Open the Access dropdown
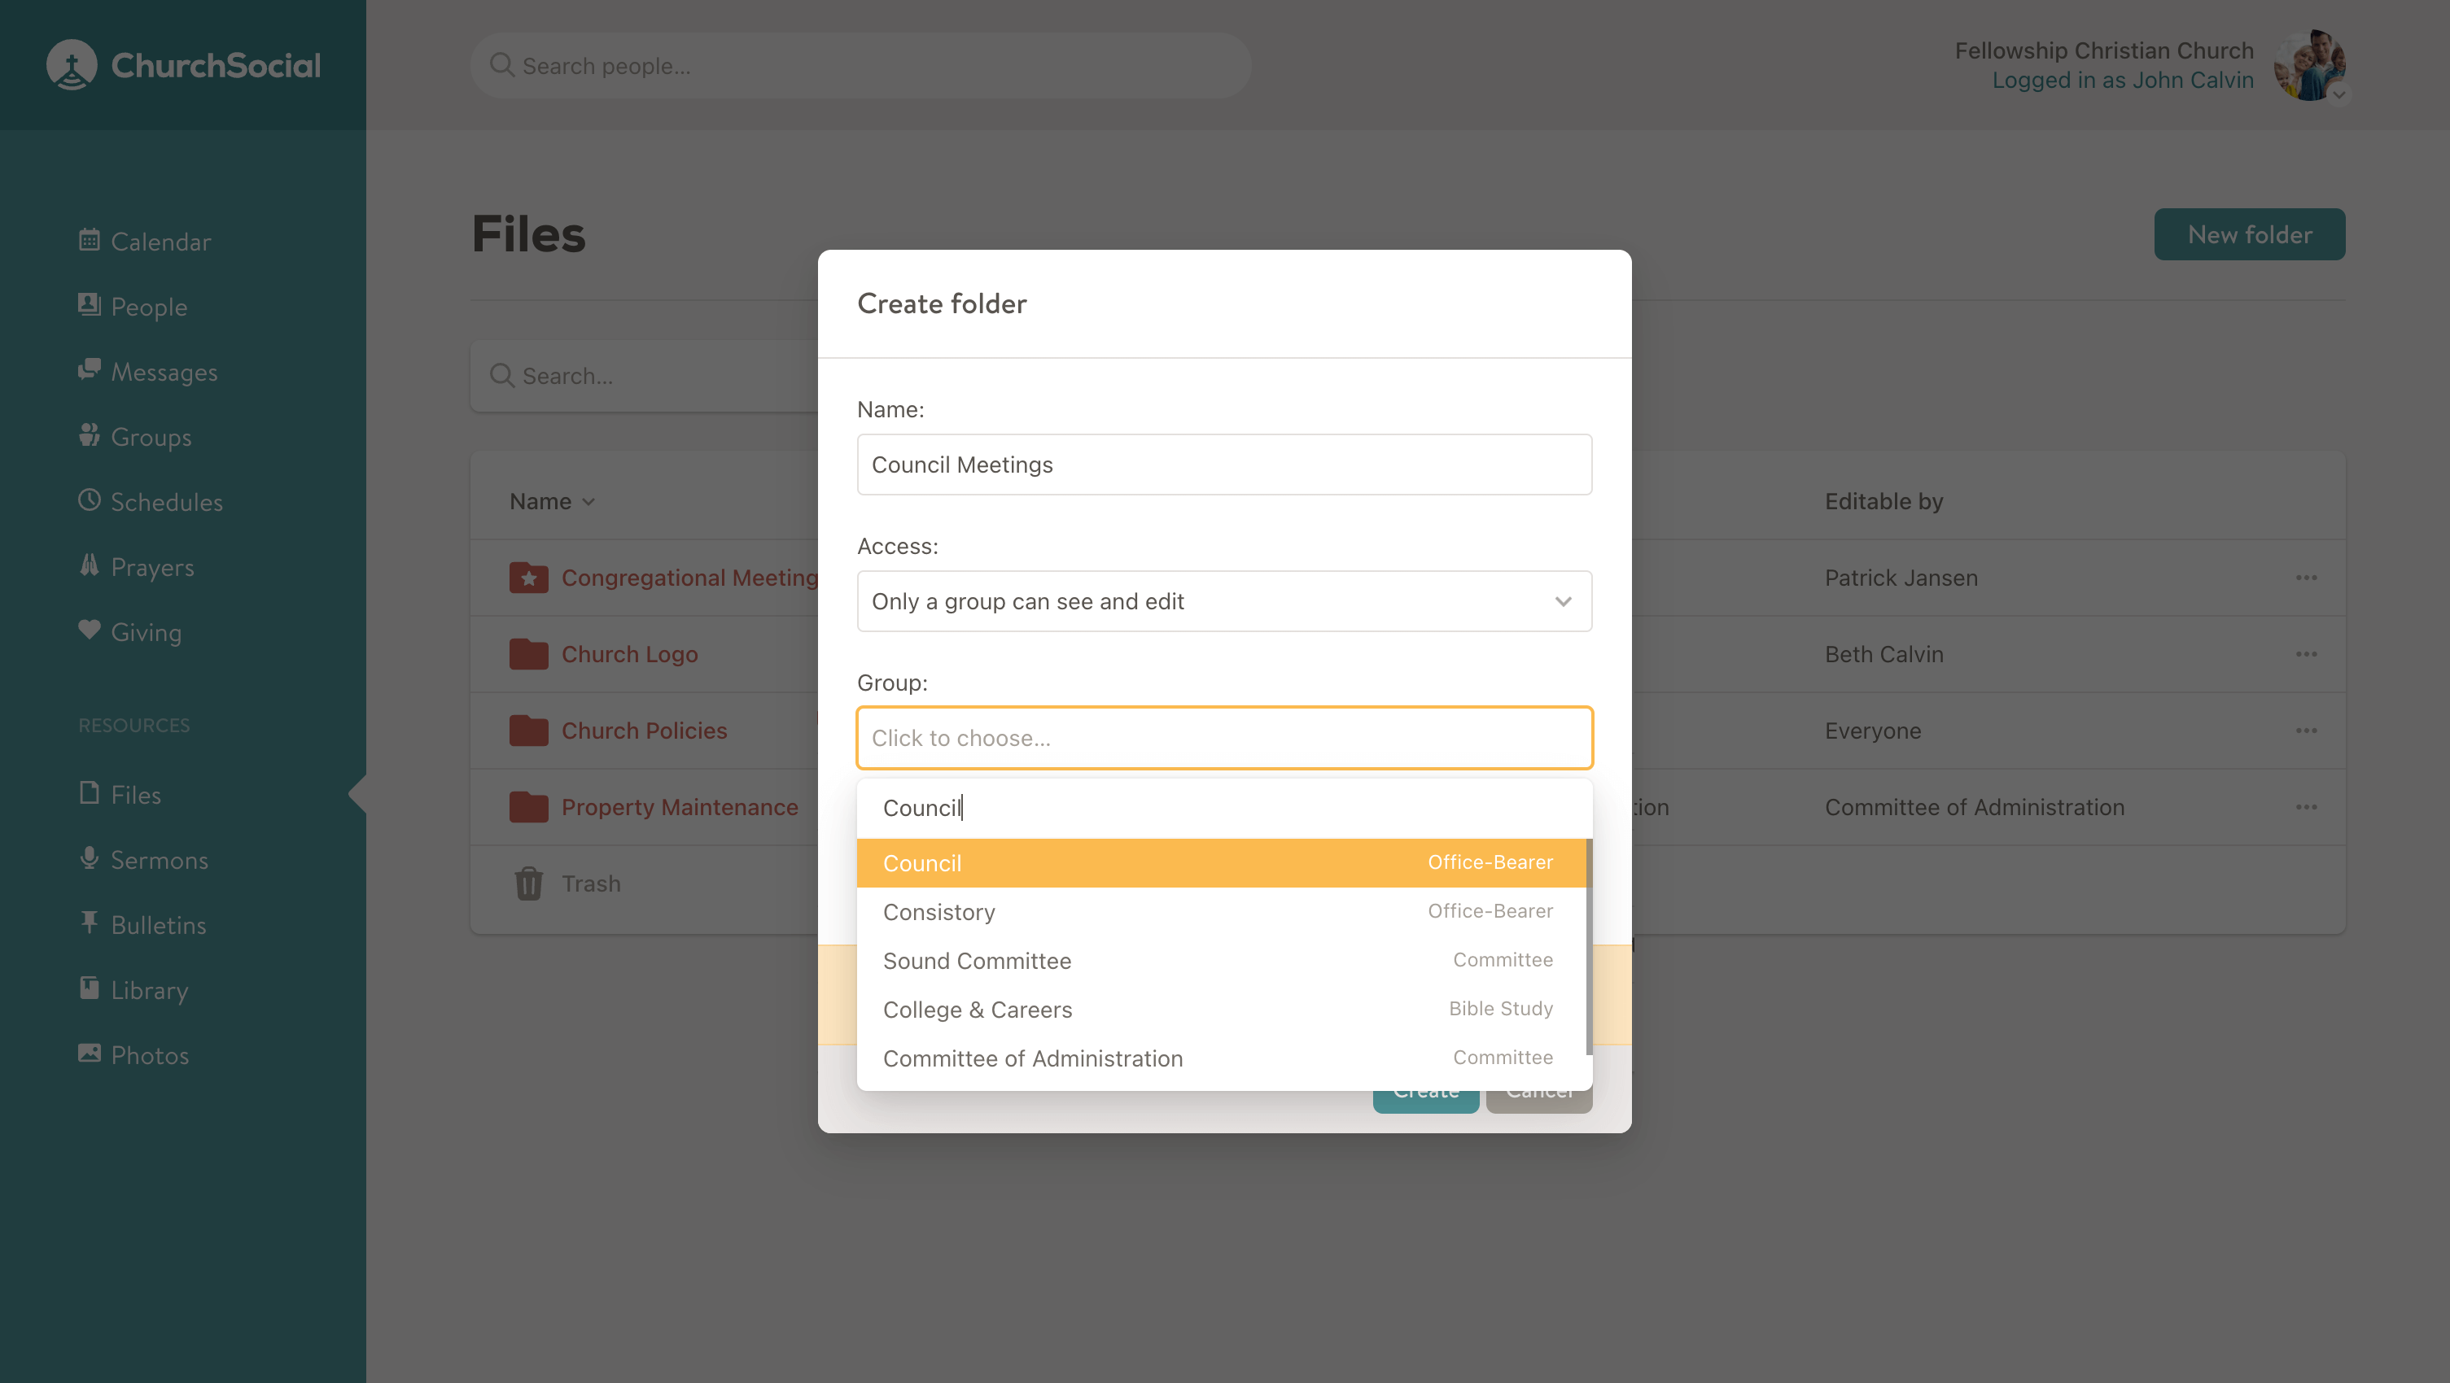Image resolution: width=2450 pixels, height=1383 pixels. pos(1224,600)
